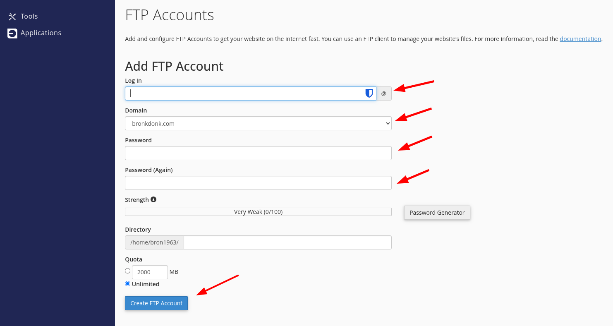
Task: Click the Create FTP Account button
Action: tap(156, 303)
